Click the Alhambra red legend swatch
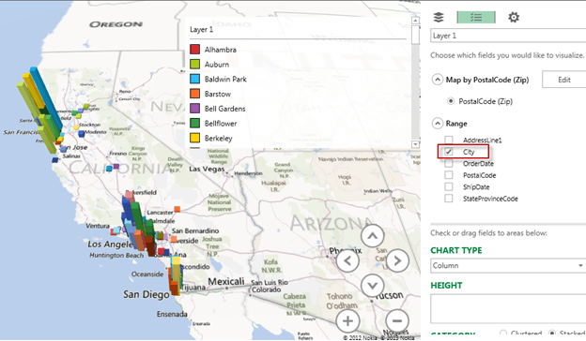This screenshot has height=341, width=586. coord(194,50)
